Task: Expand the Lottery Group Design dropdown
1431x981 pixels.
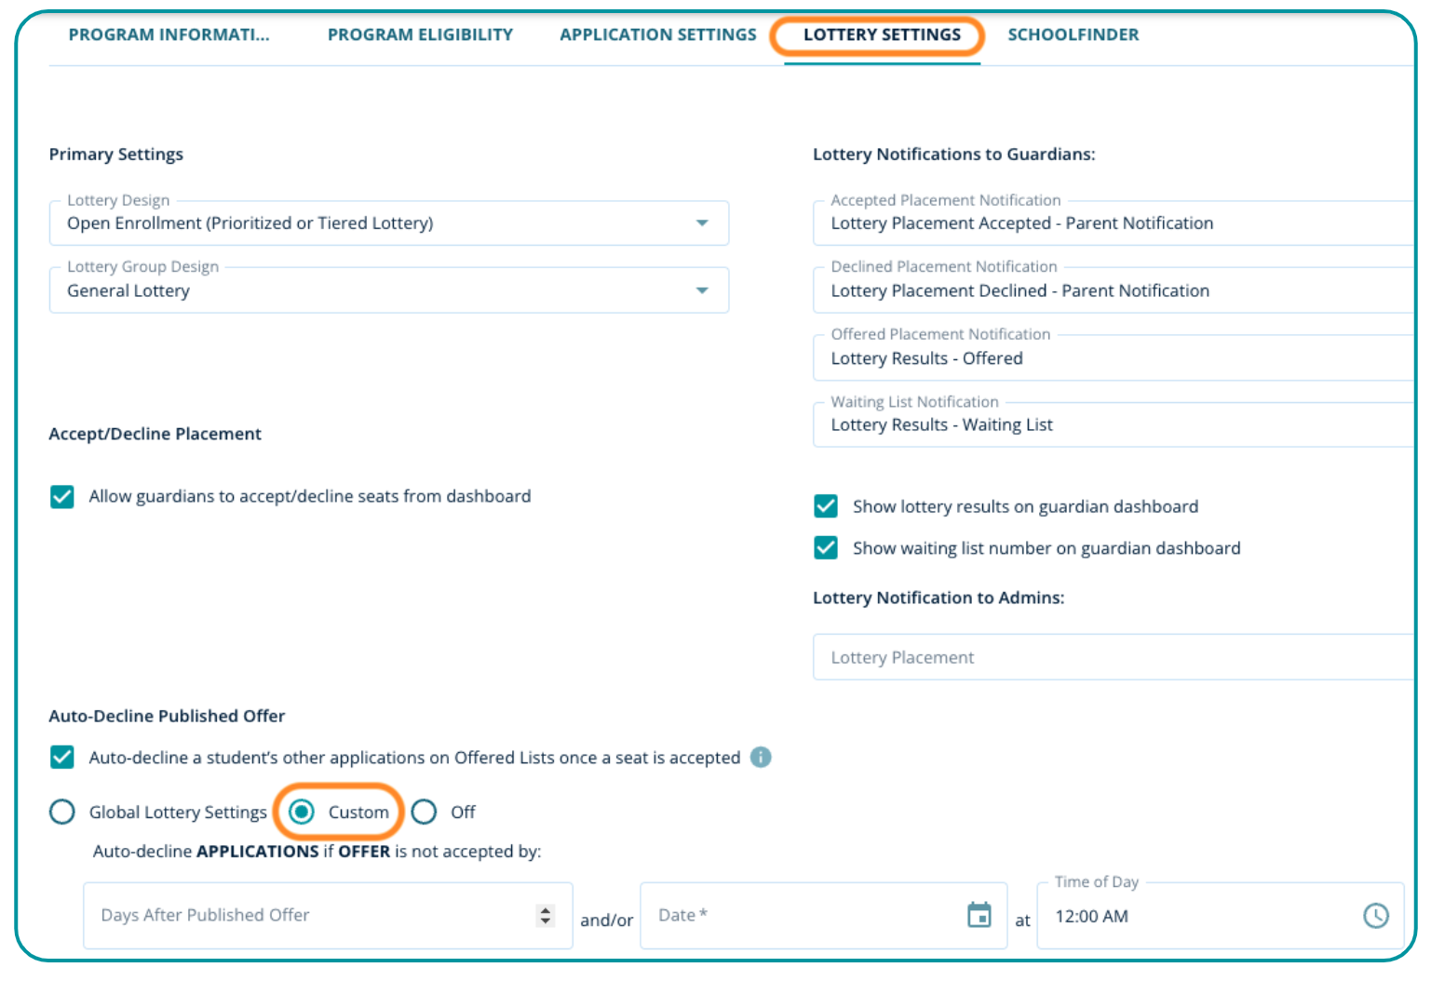Action: click(702, 291)
